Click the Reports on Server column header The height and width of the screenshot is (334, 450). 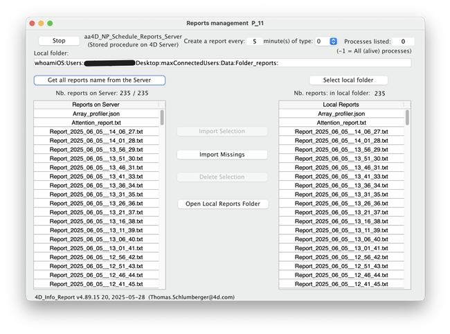coord(96,105)
